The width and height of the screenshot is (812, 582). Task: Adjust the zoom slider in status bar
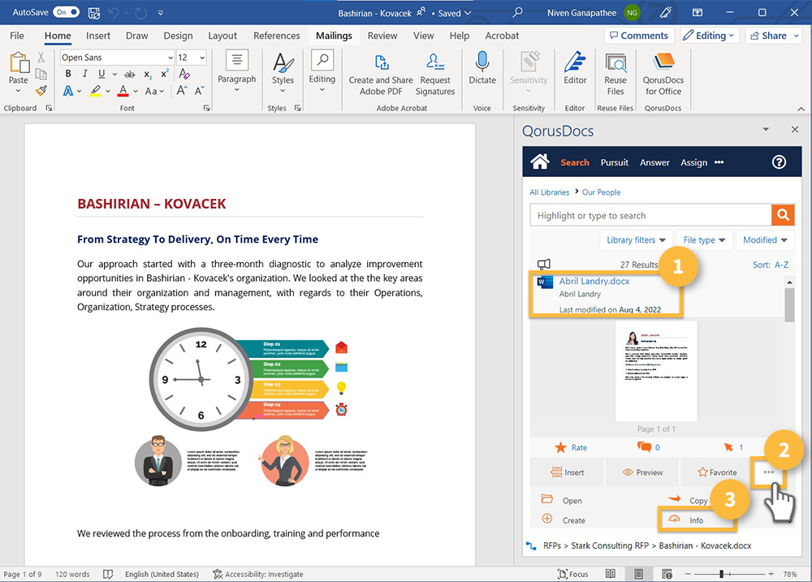point(721,574)
